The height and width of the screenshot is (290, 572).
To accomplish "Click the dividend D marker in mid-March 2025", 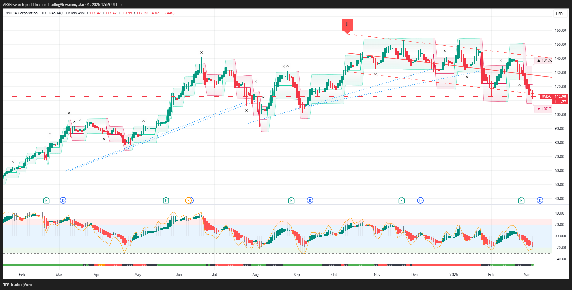I will (540, 200).
